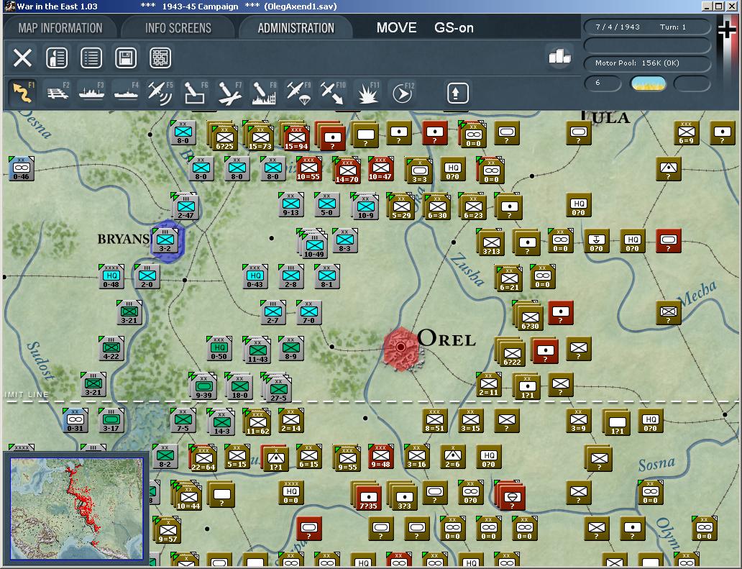Select the green unit counter 11-43
The width and height of the screenshot is (742, 569).
(x=257, y=350)
